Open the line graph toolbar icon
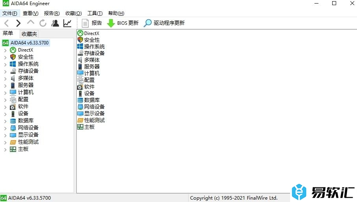This screenshot has width=357, height=202. (x=67, y=23)
